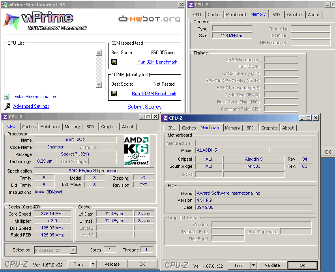Open Tools dropdown arrow in CPU window
This screenshot has height=272, width=335.
[94, 264]
